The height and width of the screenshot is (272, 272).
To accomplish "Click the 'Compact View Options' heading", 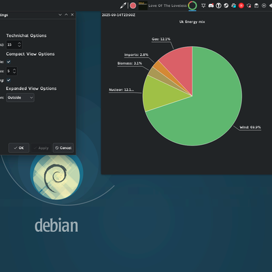I will point(31,54).
